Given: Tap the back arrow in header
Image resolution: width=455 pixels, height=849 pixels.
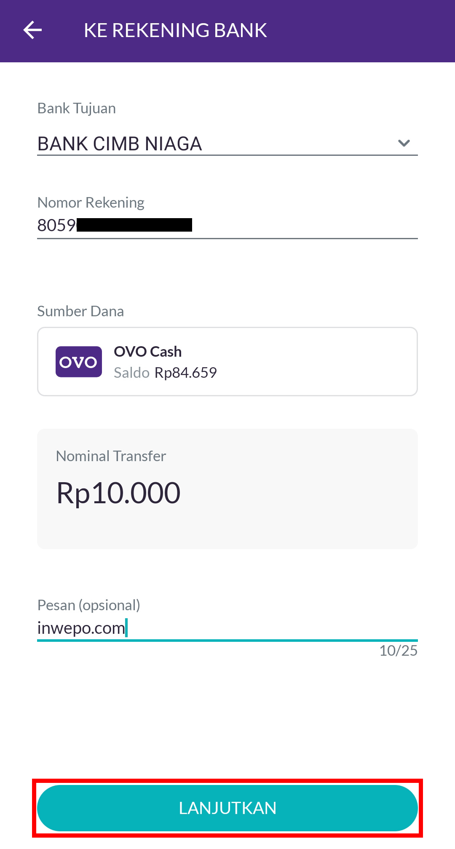Looking at the screenshot, I should (x=32, y=30).
